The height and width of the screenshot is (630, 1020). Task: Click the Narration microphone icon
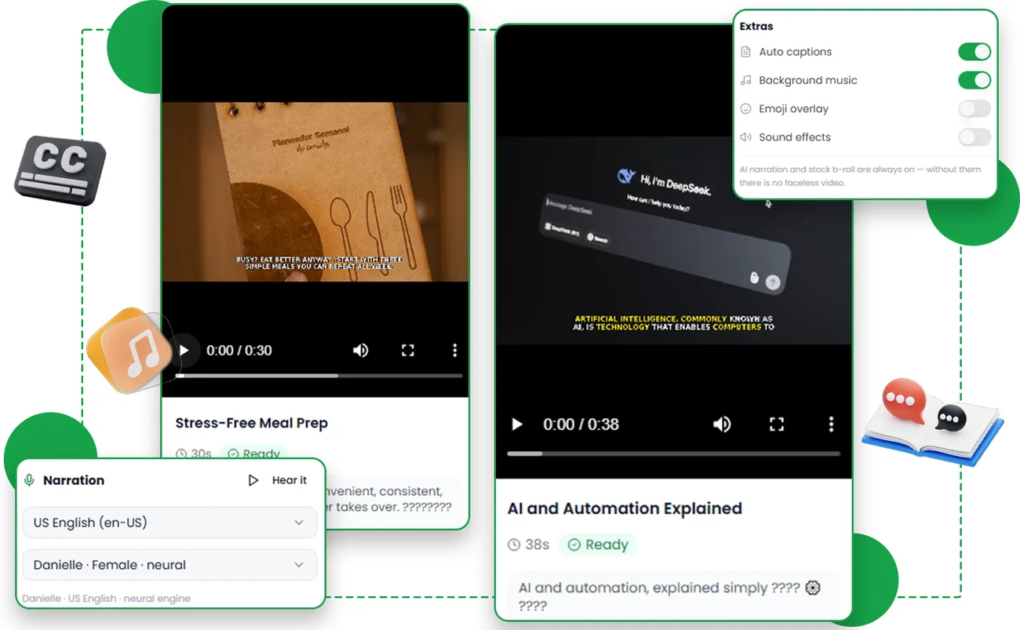pyautogui.click(x=30, y=480)
